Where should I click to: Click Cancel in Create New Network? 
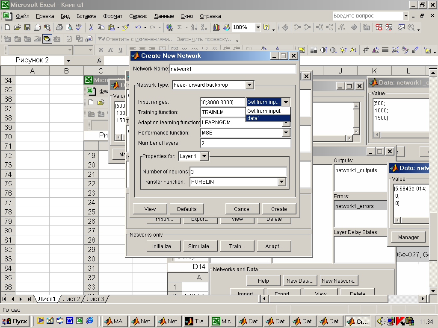click(x=242, y=209)
